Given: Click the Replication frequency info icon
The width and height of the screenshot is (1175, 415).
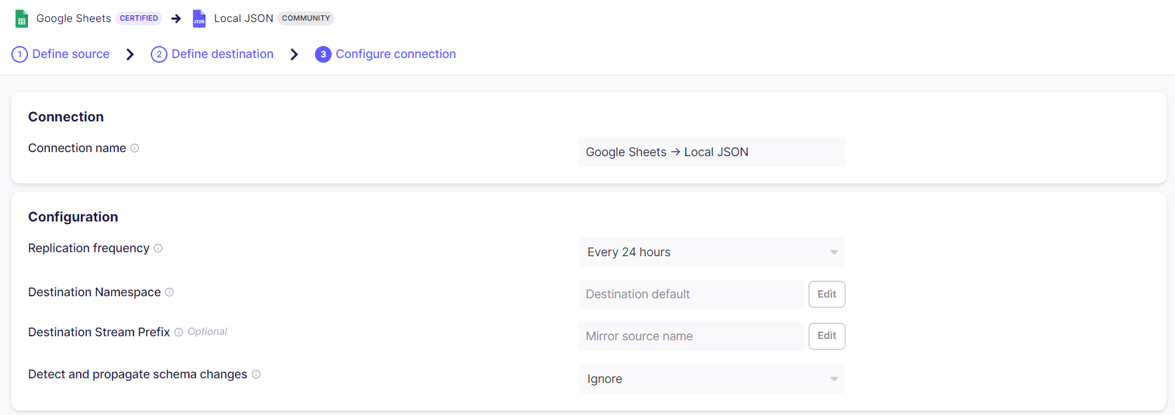Looking at the screenshot, I should pos(158,248).
